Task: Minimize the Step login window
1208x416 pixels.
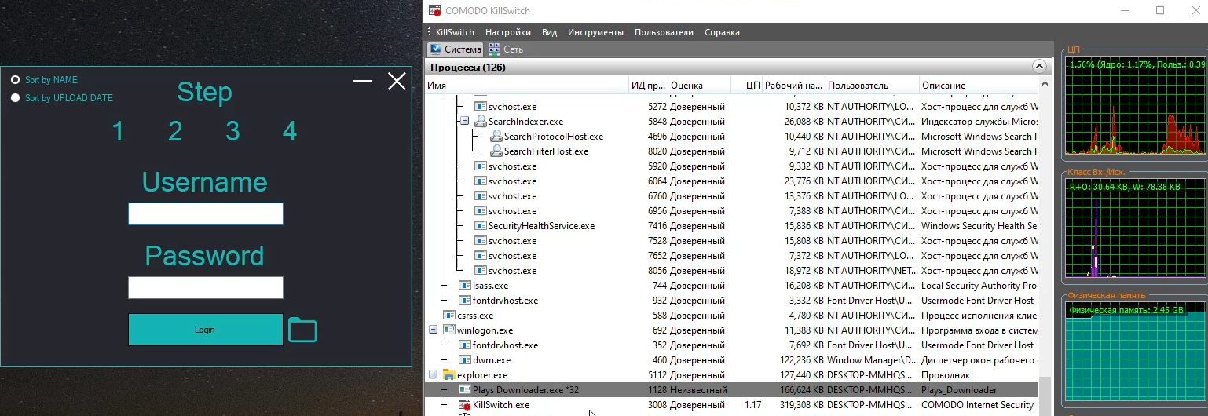Action: point(362,81)
